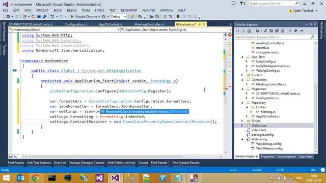Switch to Class View panel tab
Image resolution: width=326 pixels, height=183 pixels.
[306, 157]
